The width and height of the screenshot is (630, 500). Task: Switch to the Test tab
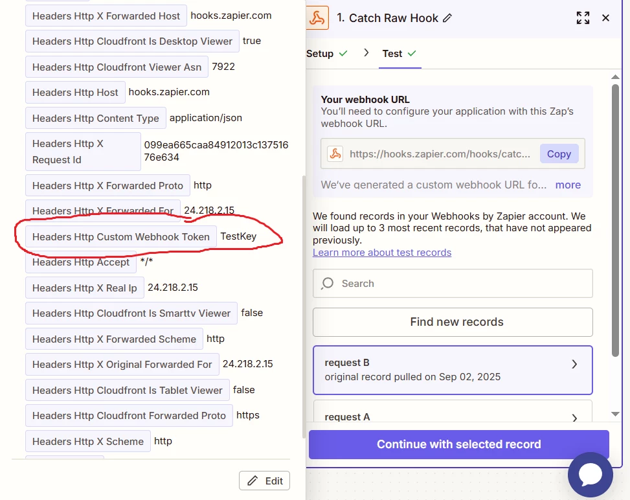[x=399, y=54]
